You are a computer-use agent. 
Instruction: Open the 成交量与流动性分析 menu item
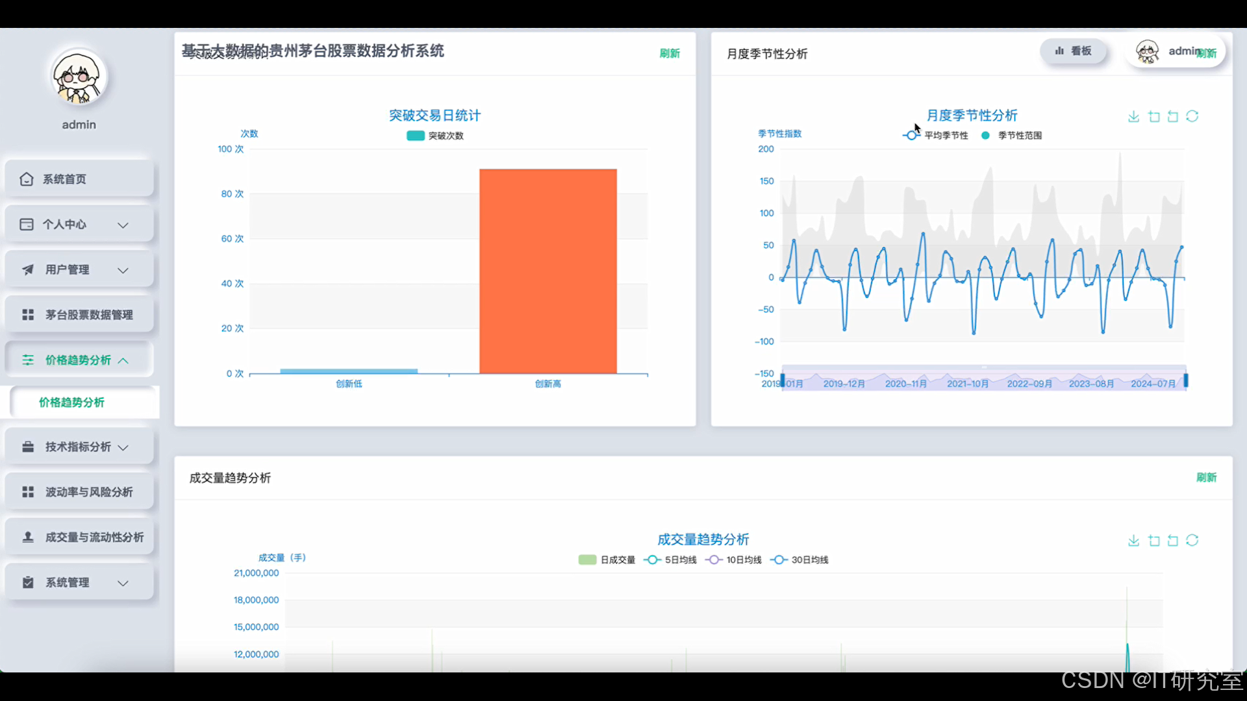(x=79, y=537)
